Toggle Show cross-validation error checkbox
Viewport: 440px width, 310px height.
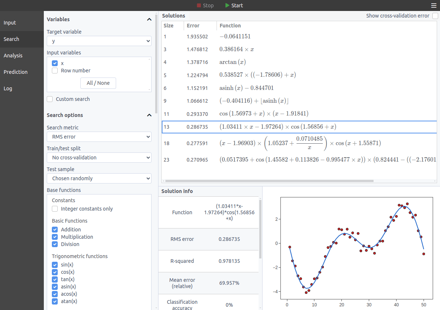(435, 16)
